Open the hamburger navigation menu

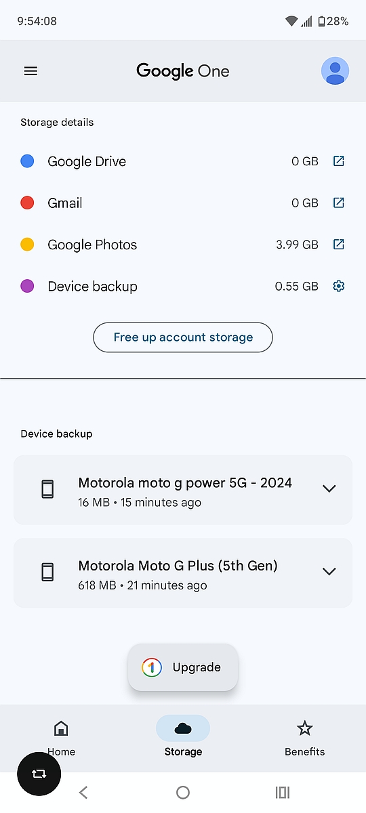(x=30, y=71)
